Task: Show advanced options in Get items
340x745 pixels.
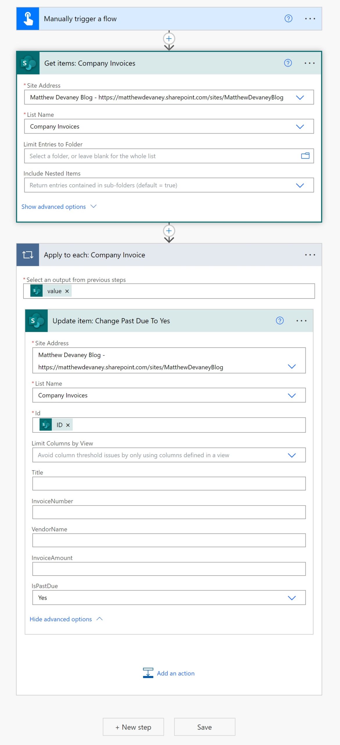Action: click(59, 207)
